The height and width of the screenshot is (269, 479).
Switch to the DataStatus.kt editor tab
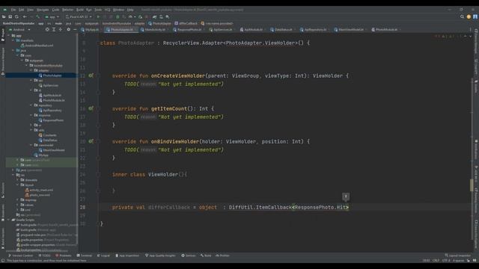coord(283,30)
